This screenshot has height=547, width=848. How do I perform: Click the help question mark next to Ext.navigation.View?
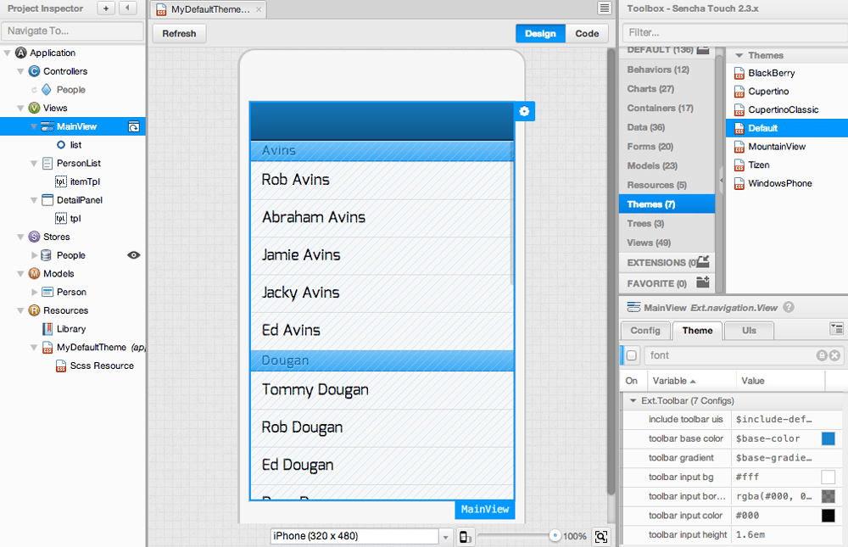pos(789,307)
